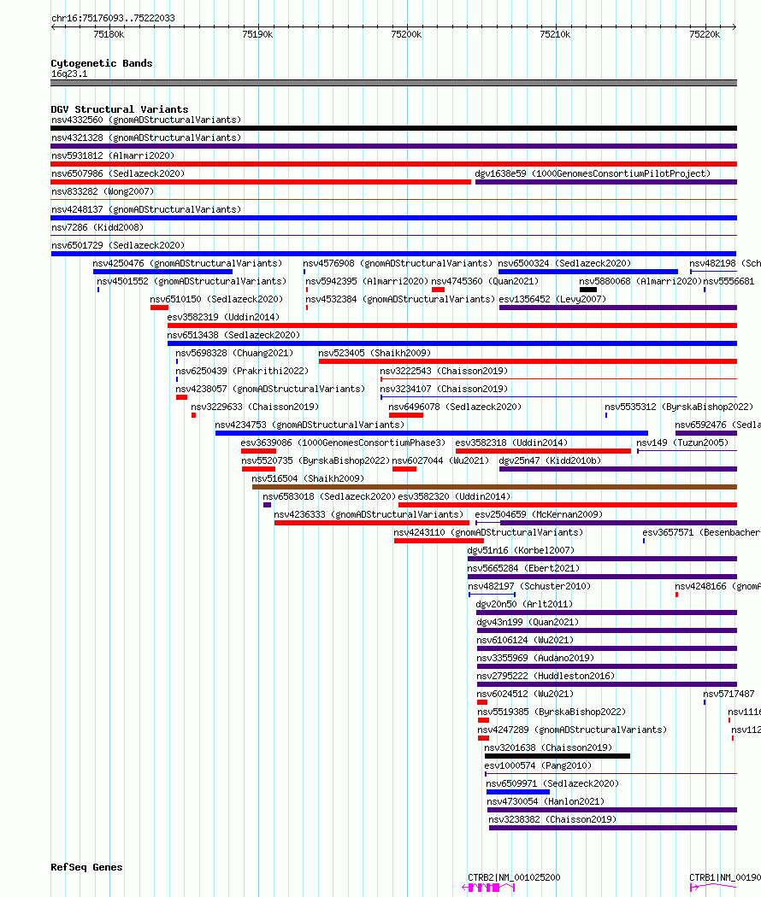Click the 75220k ruler tick label
The image size is (761, 897).
705,34
